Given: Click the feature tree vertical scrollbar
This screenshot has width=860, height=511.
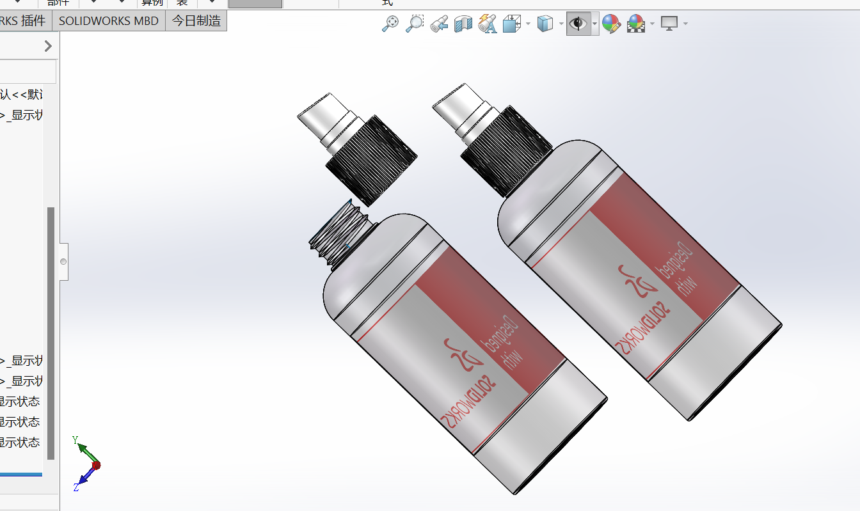Looking at the screenshot, I should (x=51, y=333).
